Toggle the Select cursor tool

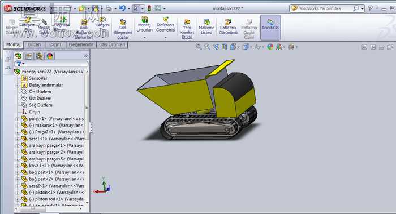point(136,8)
